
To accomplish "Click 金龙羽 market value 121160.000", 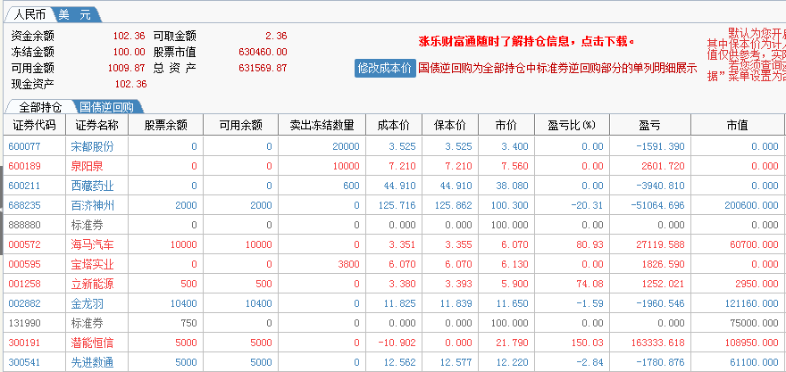I will 751,303.
